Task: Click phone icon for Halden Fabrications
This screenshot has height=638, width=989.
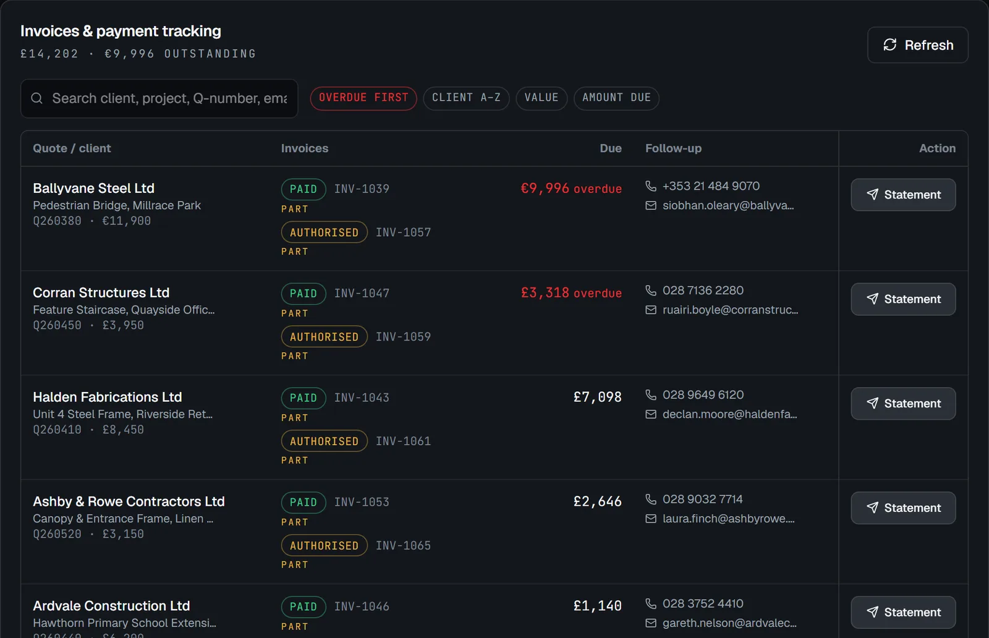Action: [x=651, y=395]
